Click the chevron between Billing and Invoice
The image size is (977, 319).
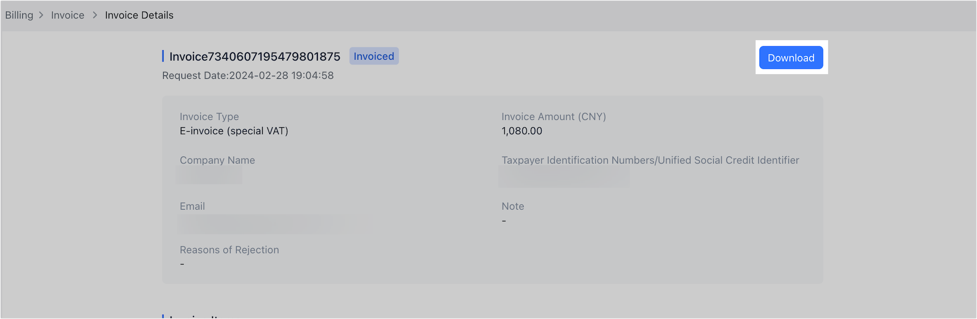coord(41,15)
